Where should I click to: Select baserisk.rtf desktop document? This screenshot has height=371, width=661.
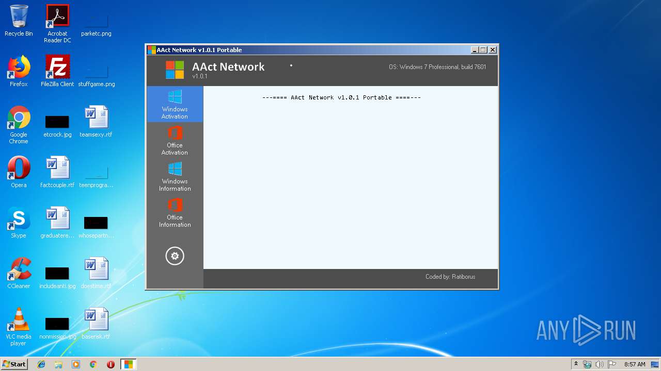(x=96, y=324)
